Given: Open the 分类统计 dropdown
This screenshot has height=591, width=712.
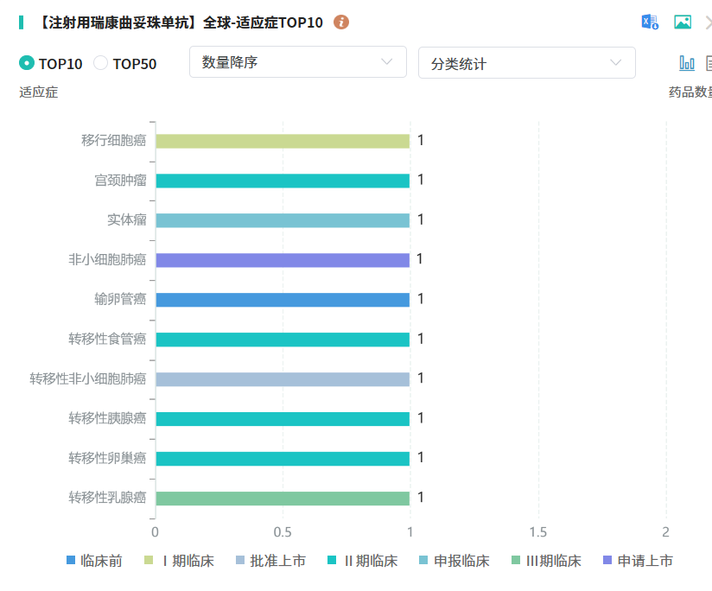Looking at the screenshot, I should coord(526,63).
